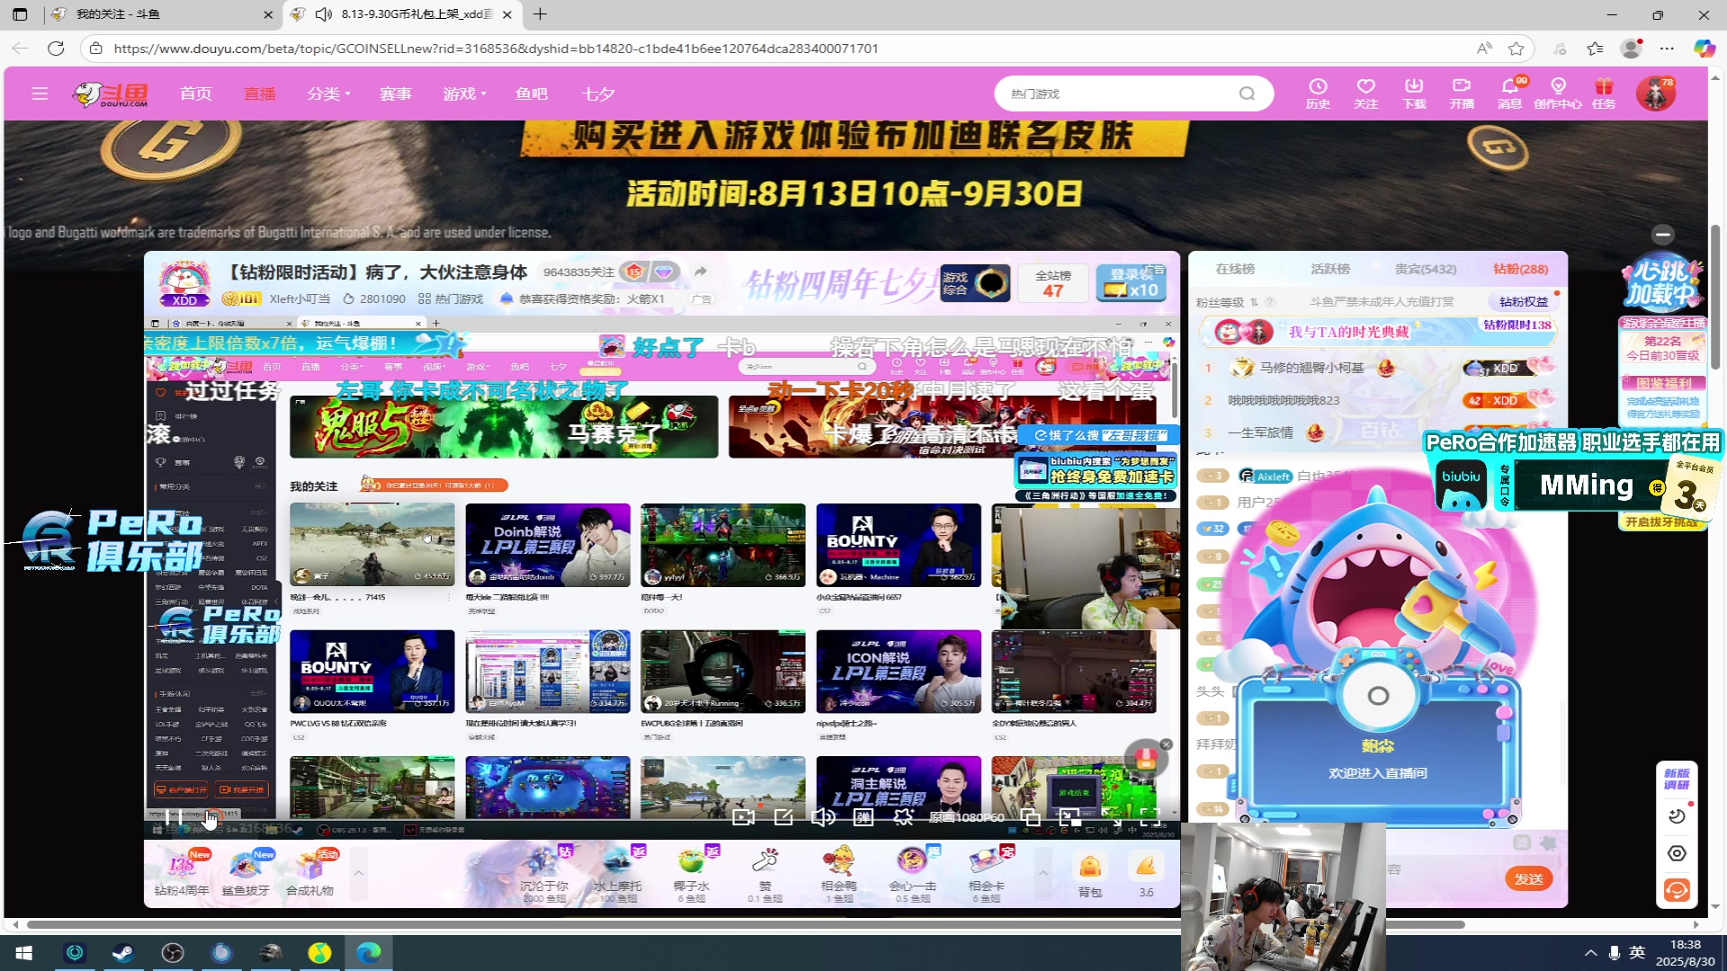Expand the 游戏 dropdown in navigation
This screenshot has width=1727, height=971.
[x=465, y=94]
